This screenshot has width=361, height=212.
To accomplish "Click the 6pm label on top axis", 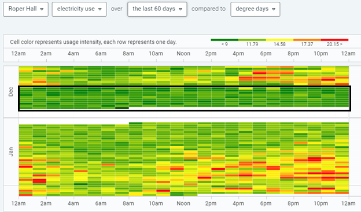I will pos(266,54).
